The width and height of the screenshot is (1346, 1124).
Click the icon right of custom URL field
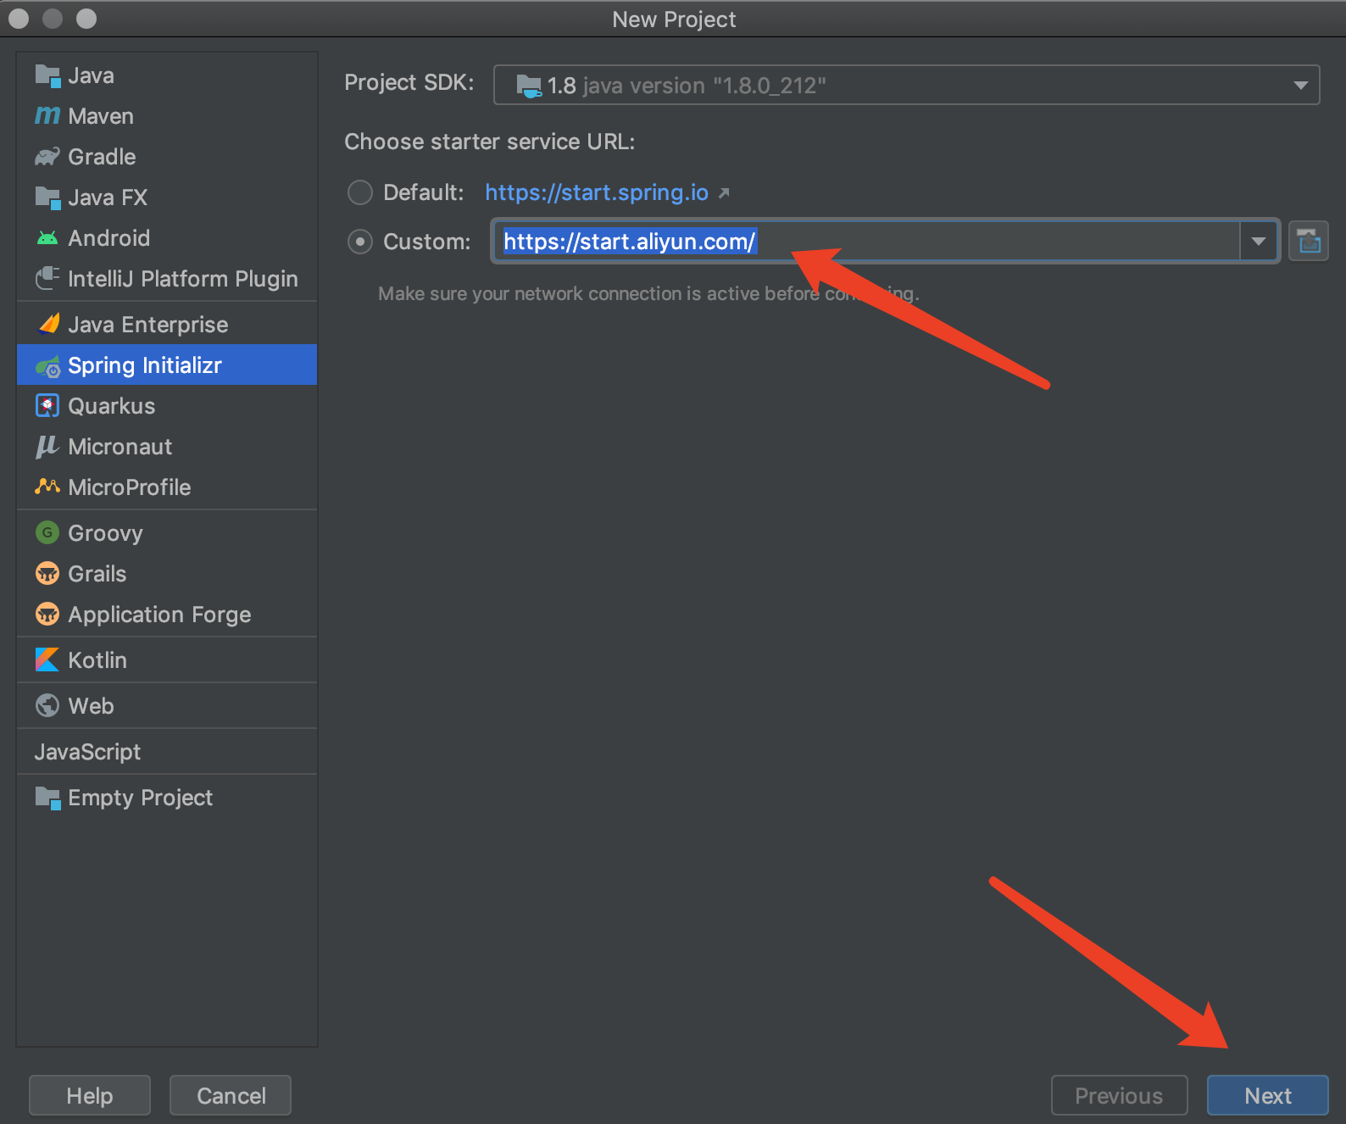pyautogui.click(x=1309, y=242)
